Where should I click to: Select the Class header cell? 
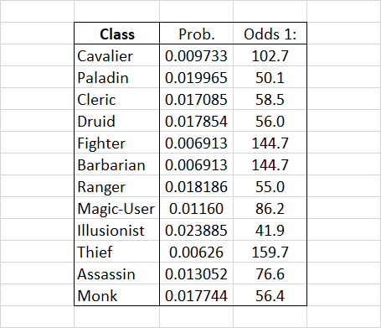click(x=117, y=34)
